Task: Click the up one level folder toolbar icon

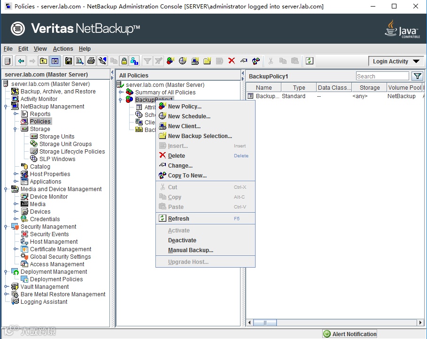Action: pyautogui.click(x=43, y=61)
